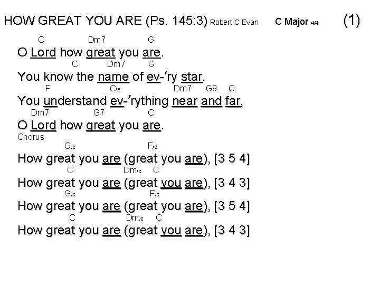Click the G9 chord symbol
The image size is (380, 285).
tap(212, 88)
